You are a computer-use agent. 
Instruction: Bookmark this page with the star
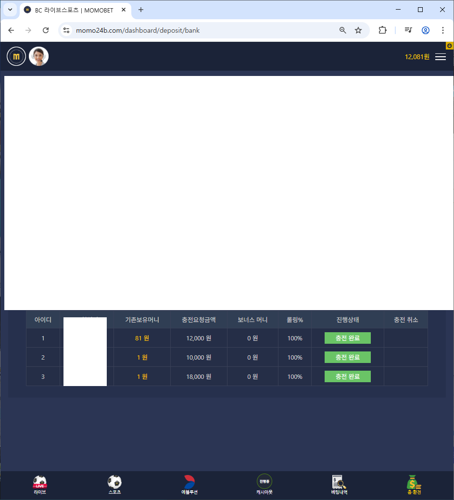point(358,30)
